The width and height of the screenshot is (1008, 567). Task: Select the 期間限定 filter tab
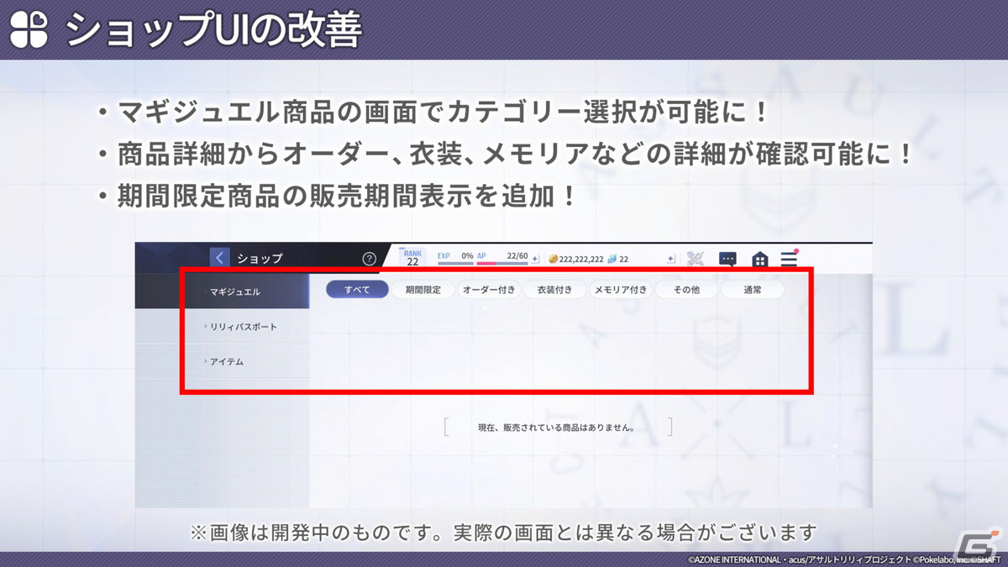pyautogui.click(x=423, y=289)
